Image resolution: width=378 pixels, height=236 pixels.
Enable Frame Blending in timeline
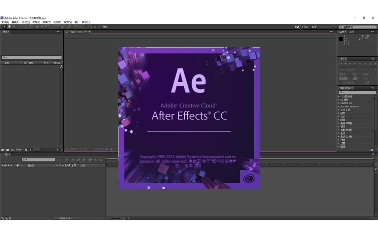coord(79,160)
